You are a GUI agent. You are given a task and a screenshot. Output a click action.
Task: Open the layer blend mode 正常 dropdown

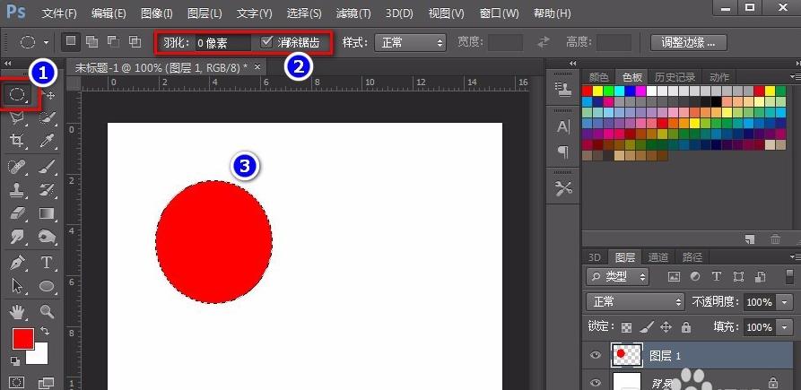(x=635, y=301)
